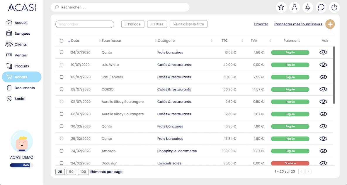Image resolution: width=347 pixels, height=185 pixels.
Task: Open the chat help bubble icon
Action: (x=321, y=7)
